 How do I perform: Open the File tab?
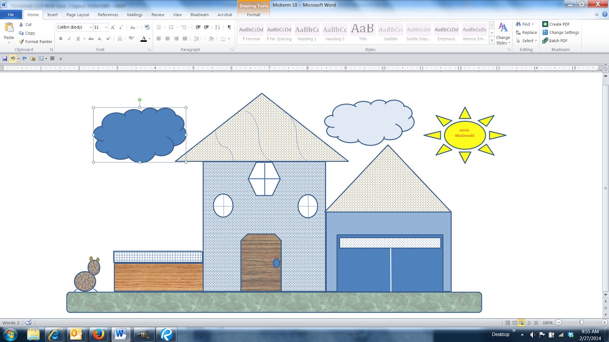11,15
